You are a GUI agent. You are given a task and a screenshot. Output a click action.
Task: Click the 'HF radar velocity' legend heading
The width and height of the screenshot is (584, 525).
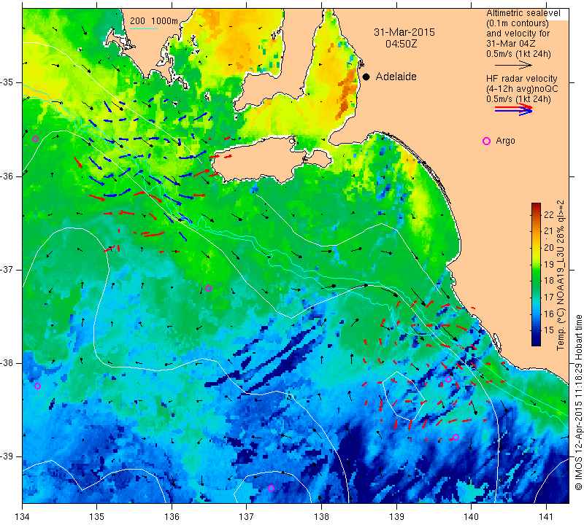(521, 79)
